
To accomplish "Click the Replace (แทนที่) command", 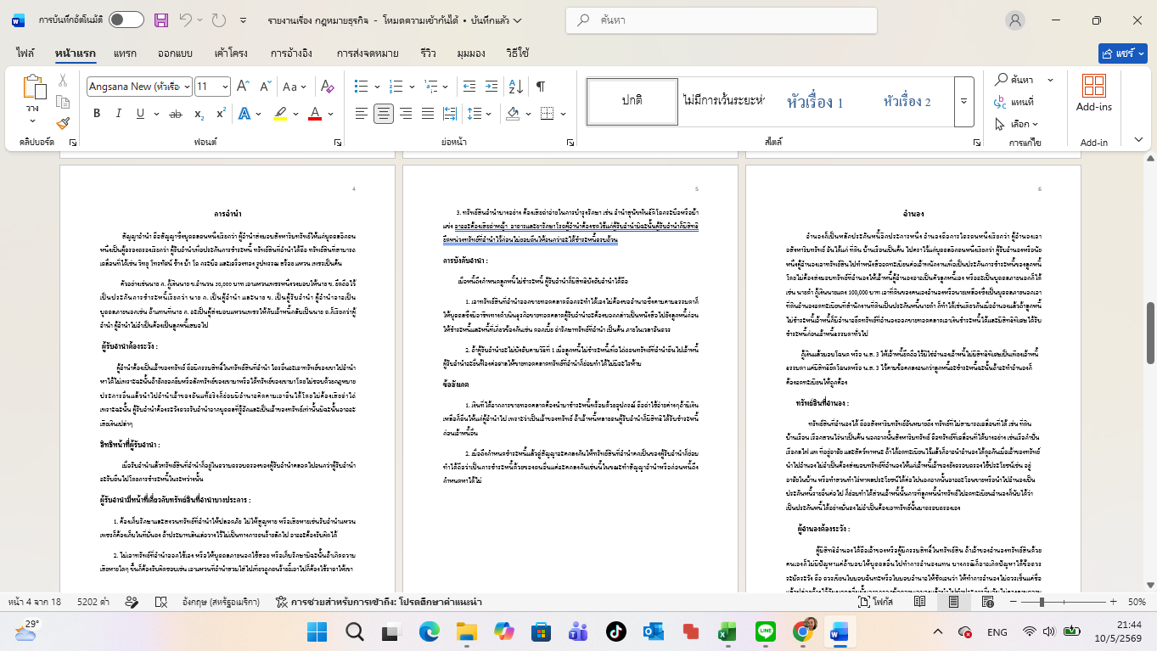I will point(1014,102).
